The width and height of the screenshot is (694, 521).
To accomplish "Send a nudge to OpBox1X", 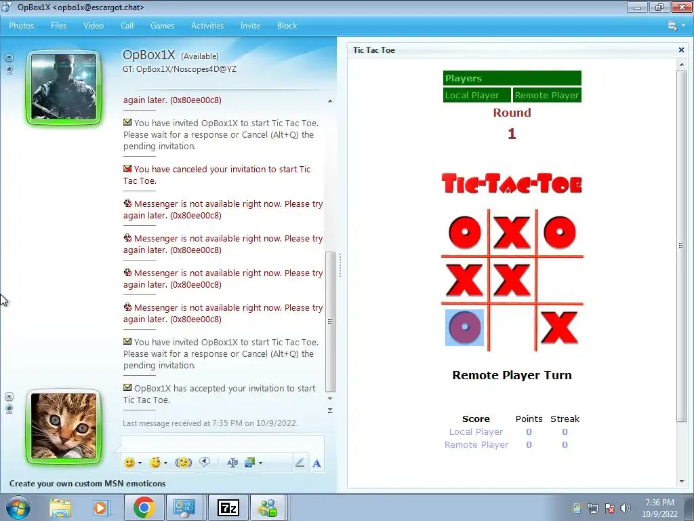I will click(183, 463).
